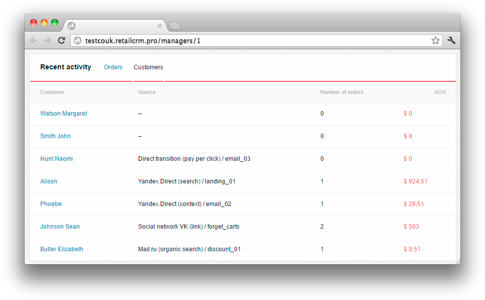
Task: Open the wrench settings menu
Action: (x=451, y=41)
